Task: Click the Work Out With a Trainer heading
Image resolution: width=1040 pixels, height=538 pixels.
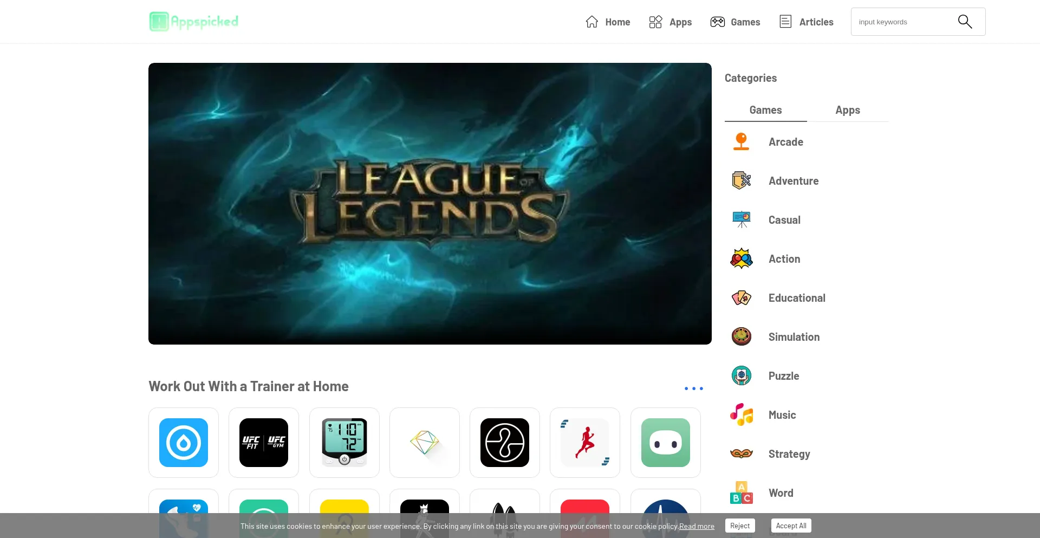Action: pyautogui.click(x=249, y=386)
